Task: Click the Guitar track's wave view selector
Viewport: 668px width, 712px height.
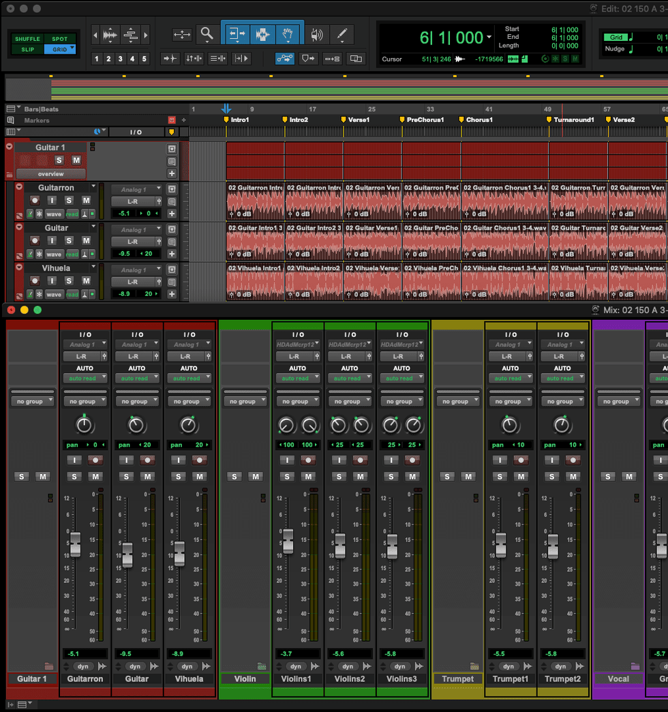Action: click(x=53, y=254)
